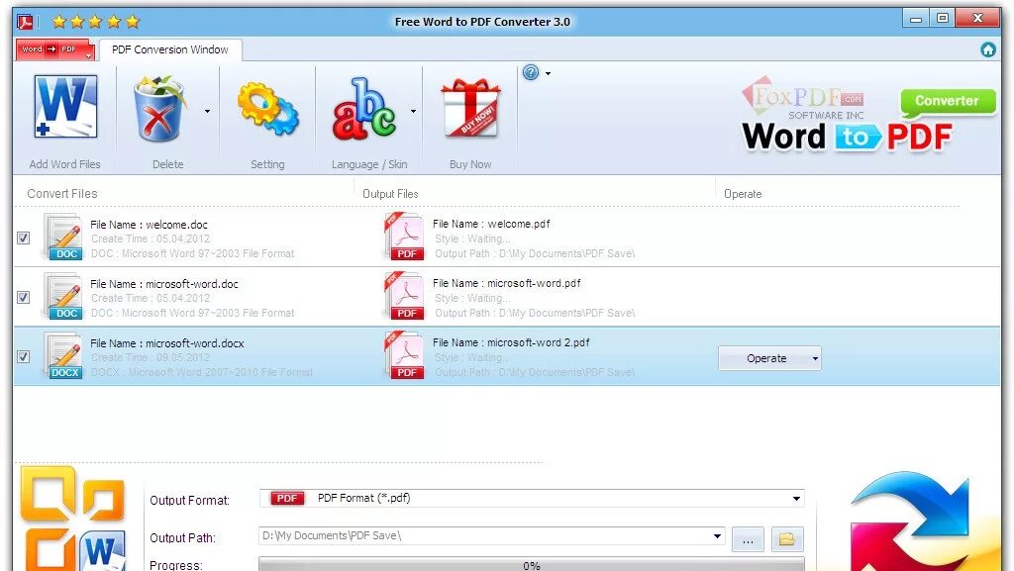This screenshot has width=1014, height=571.
Task: Open the Operate button dropdown arrow
Action: [x=815, y=358]
